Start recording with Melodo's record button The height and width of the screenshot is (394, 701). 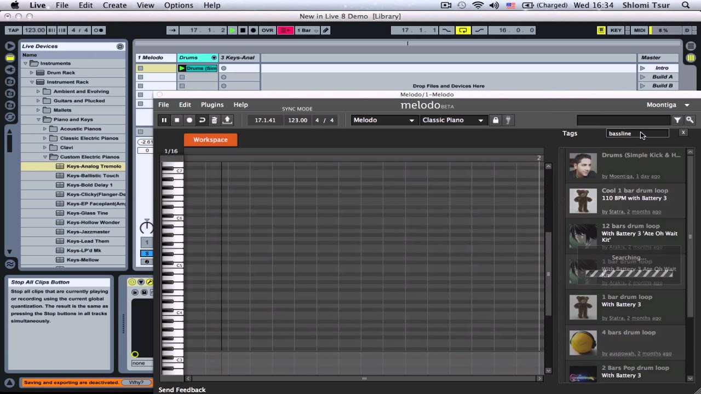coord(189,120)
